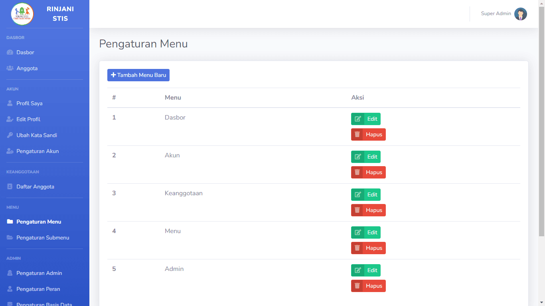Click the trash icon in the Akun row
545x306 pixels.
tap(357, 173)
